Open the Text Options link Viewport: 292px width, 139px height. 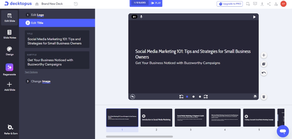[31, 72]
